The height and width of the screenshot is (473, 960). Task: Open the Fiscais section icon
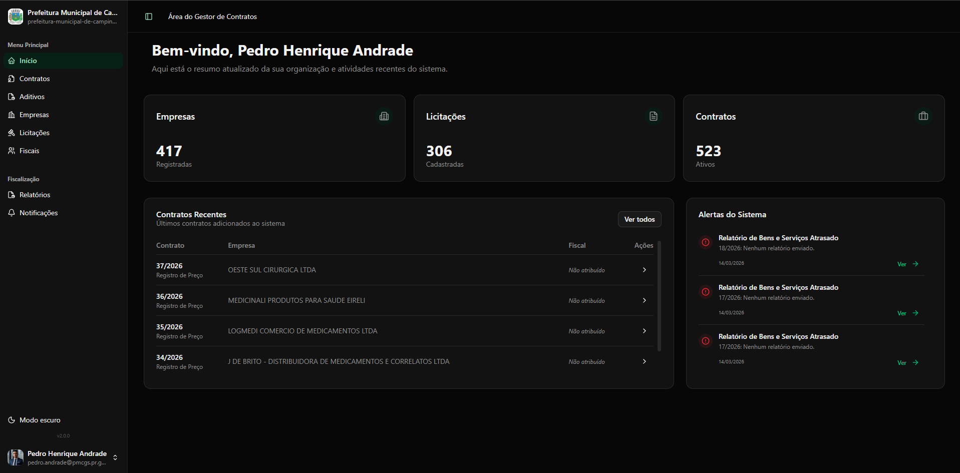click(11, 151)
